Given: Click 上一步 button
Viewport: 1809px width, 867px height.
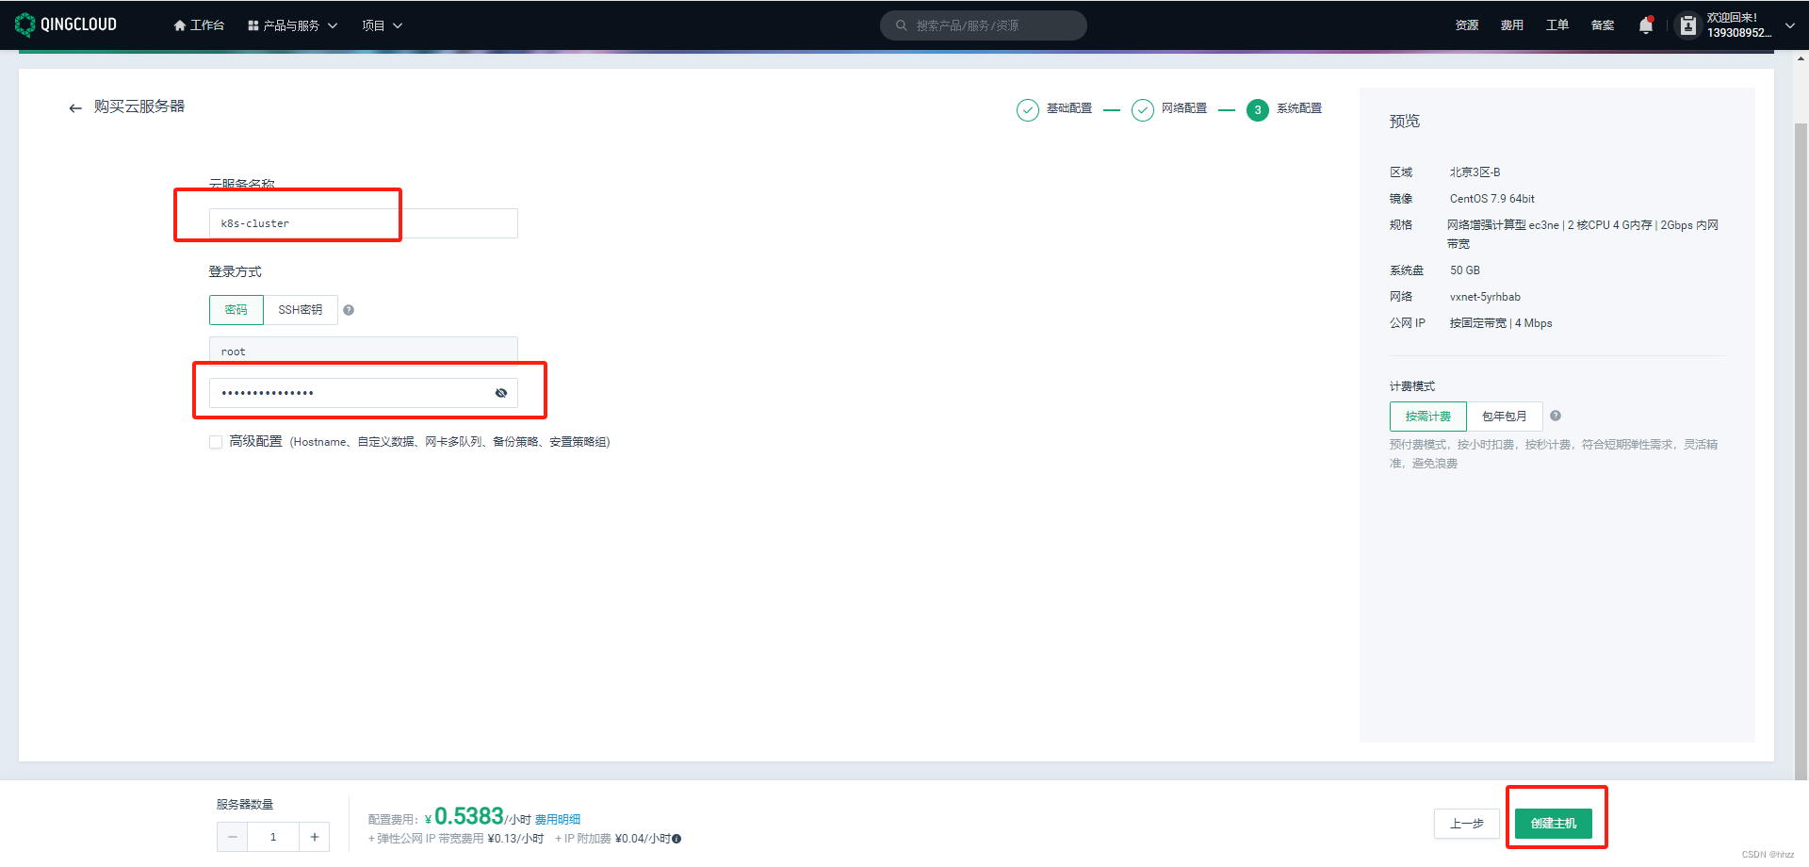Looking at the screenshot, I should click(x=1467, y=824).
